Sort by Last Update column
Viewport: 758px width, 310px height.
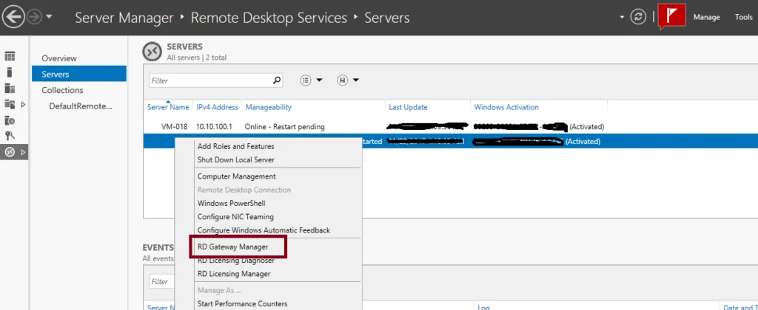coord(408,107)
